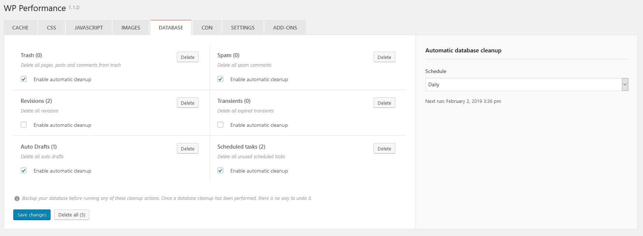
Task: Go to the JavaScript tab
Action: pos(89,28)
